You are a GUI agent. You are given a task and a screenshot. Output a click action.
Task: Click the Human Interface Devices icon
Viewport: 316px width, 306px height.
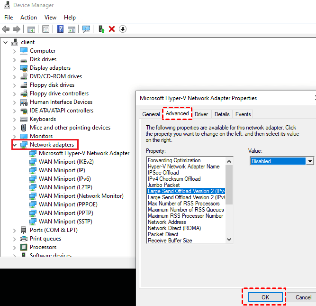pyautogui.click(x=24, y=102)
